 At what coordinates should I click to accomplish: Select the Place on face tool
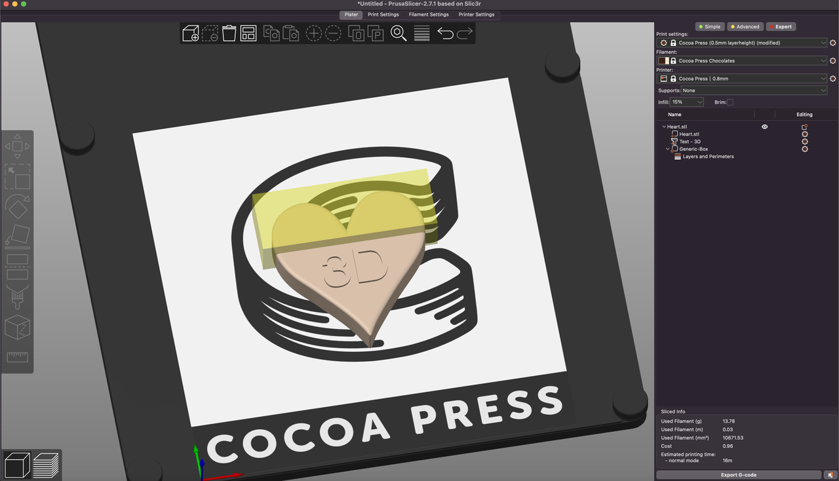(18, 237)
